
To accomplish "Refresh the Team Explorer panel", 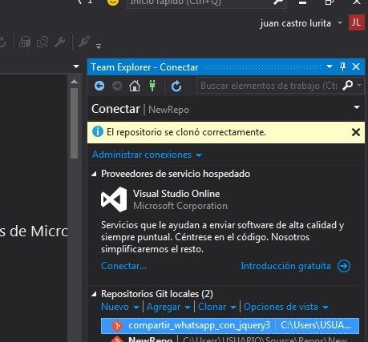I will pyautogui.click(x=176, y=86).
